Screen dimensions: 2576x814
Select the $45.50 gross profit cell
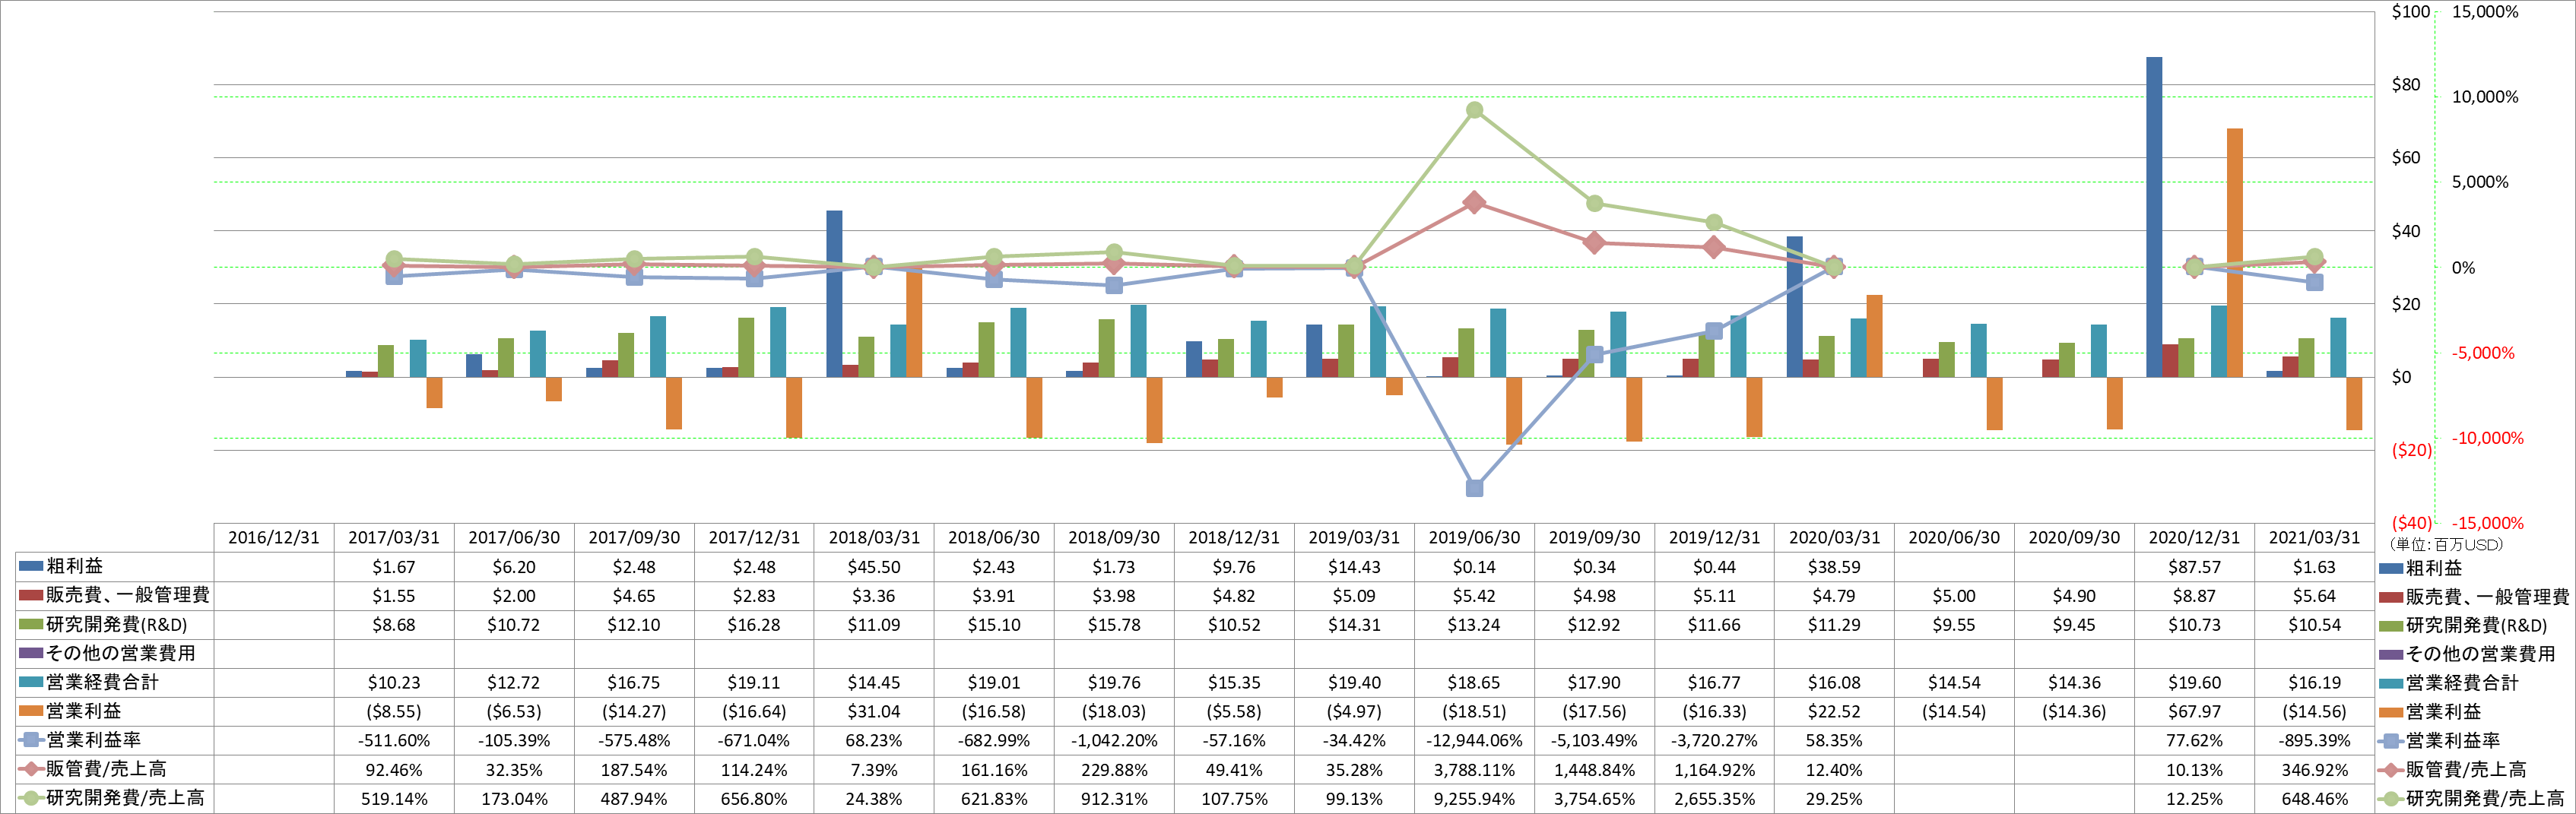pyautogui.click(x=874, y=567)
